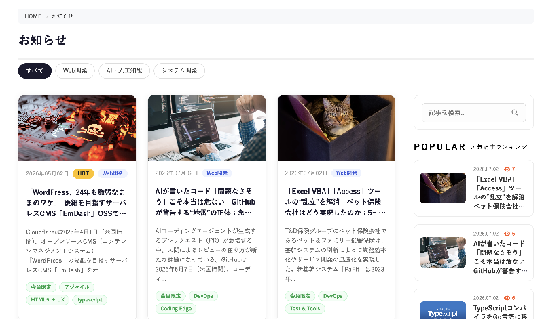Open popular ranking AIが書いたコード article title
This screenshot has height=319, width=542.
500,257
